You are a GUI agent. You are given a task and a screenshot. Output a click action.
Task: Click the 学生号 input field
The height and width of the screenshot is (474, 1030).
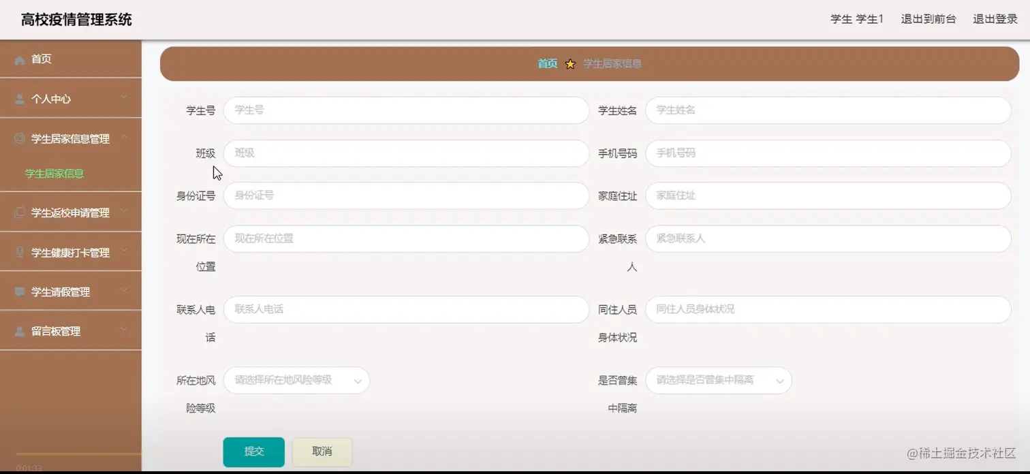coord(406,110)
